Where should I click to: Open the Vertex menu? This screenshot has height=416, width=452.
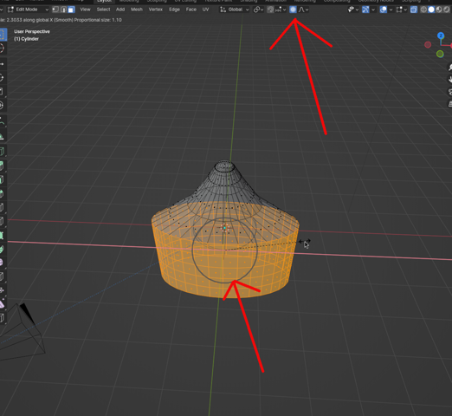(x=155, y=10)
